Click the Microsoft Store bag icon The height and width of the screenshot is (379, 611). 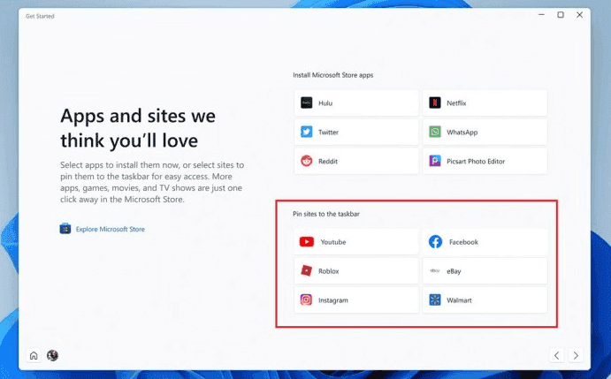click(65, 229)
